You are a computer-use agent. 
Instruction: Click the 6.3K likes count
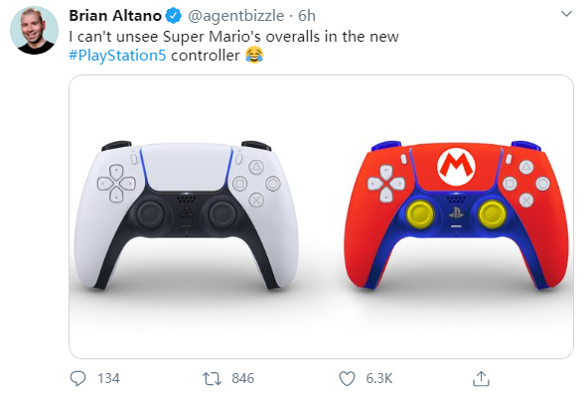(379, 378)
